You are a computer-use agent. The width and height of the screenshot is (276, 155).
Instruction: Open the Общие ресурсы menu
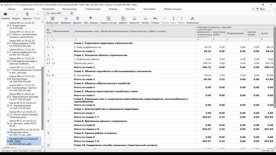point(172,9)
